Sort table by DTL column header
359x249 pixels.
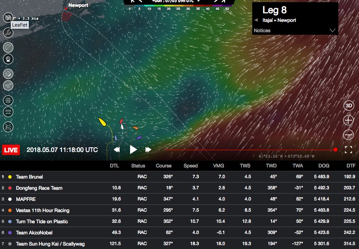click(115, 166)
